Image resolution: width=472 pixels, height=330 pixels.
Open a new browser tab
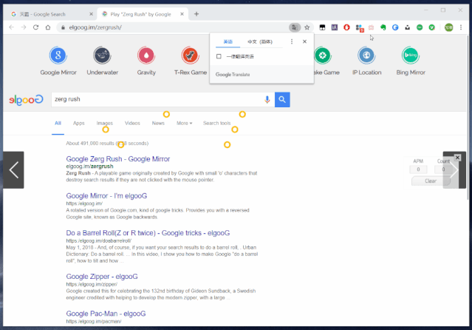click(x=196, y=14)
